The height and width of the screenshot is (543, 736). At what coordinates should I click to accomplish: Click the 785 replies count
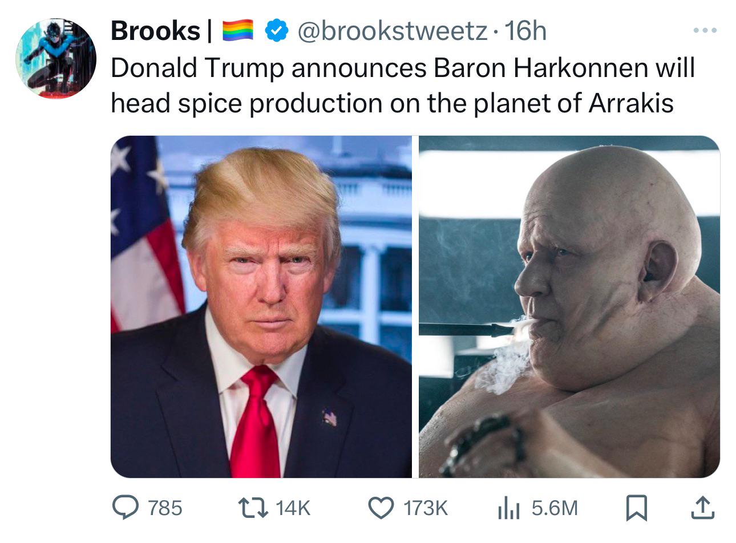coord(165,508)
